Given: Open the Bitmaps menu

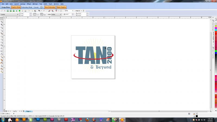Looking at the screenshot, I should point(35,4).
